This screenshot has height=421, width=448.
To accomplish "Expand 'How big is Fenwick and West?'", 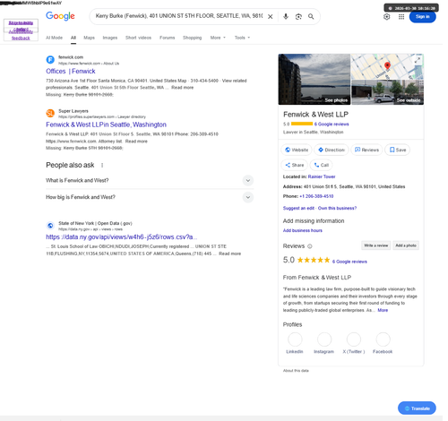I will coord(150,197).
